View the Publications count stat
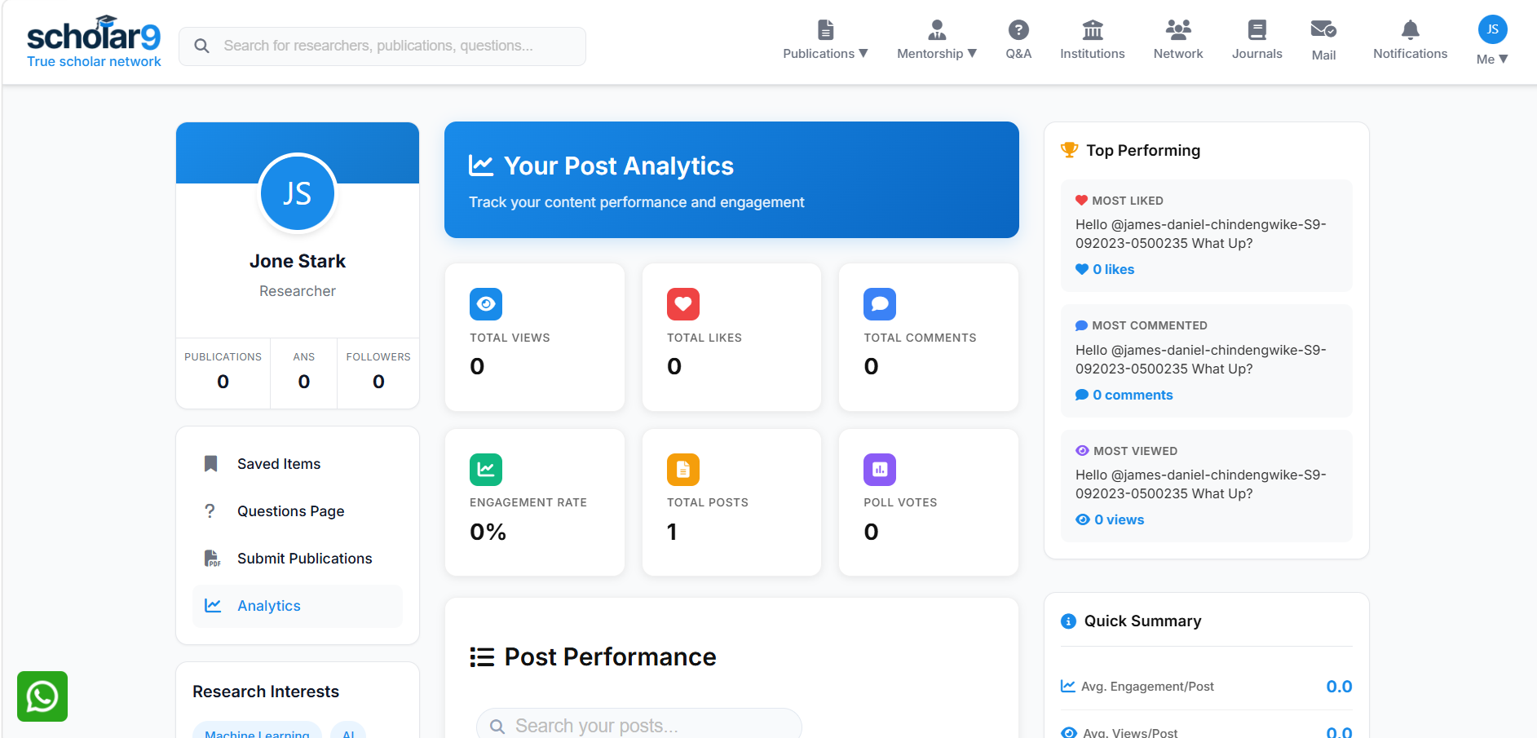The image size is (1537, 738). pos(223,373)
